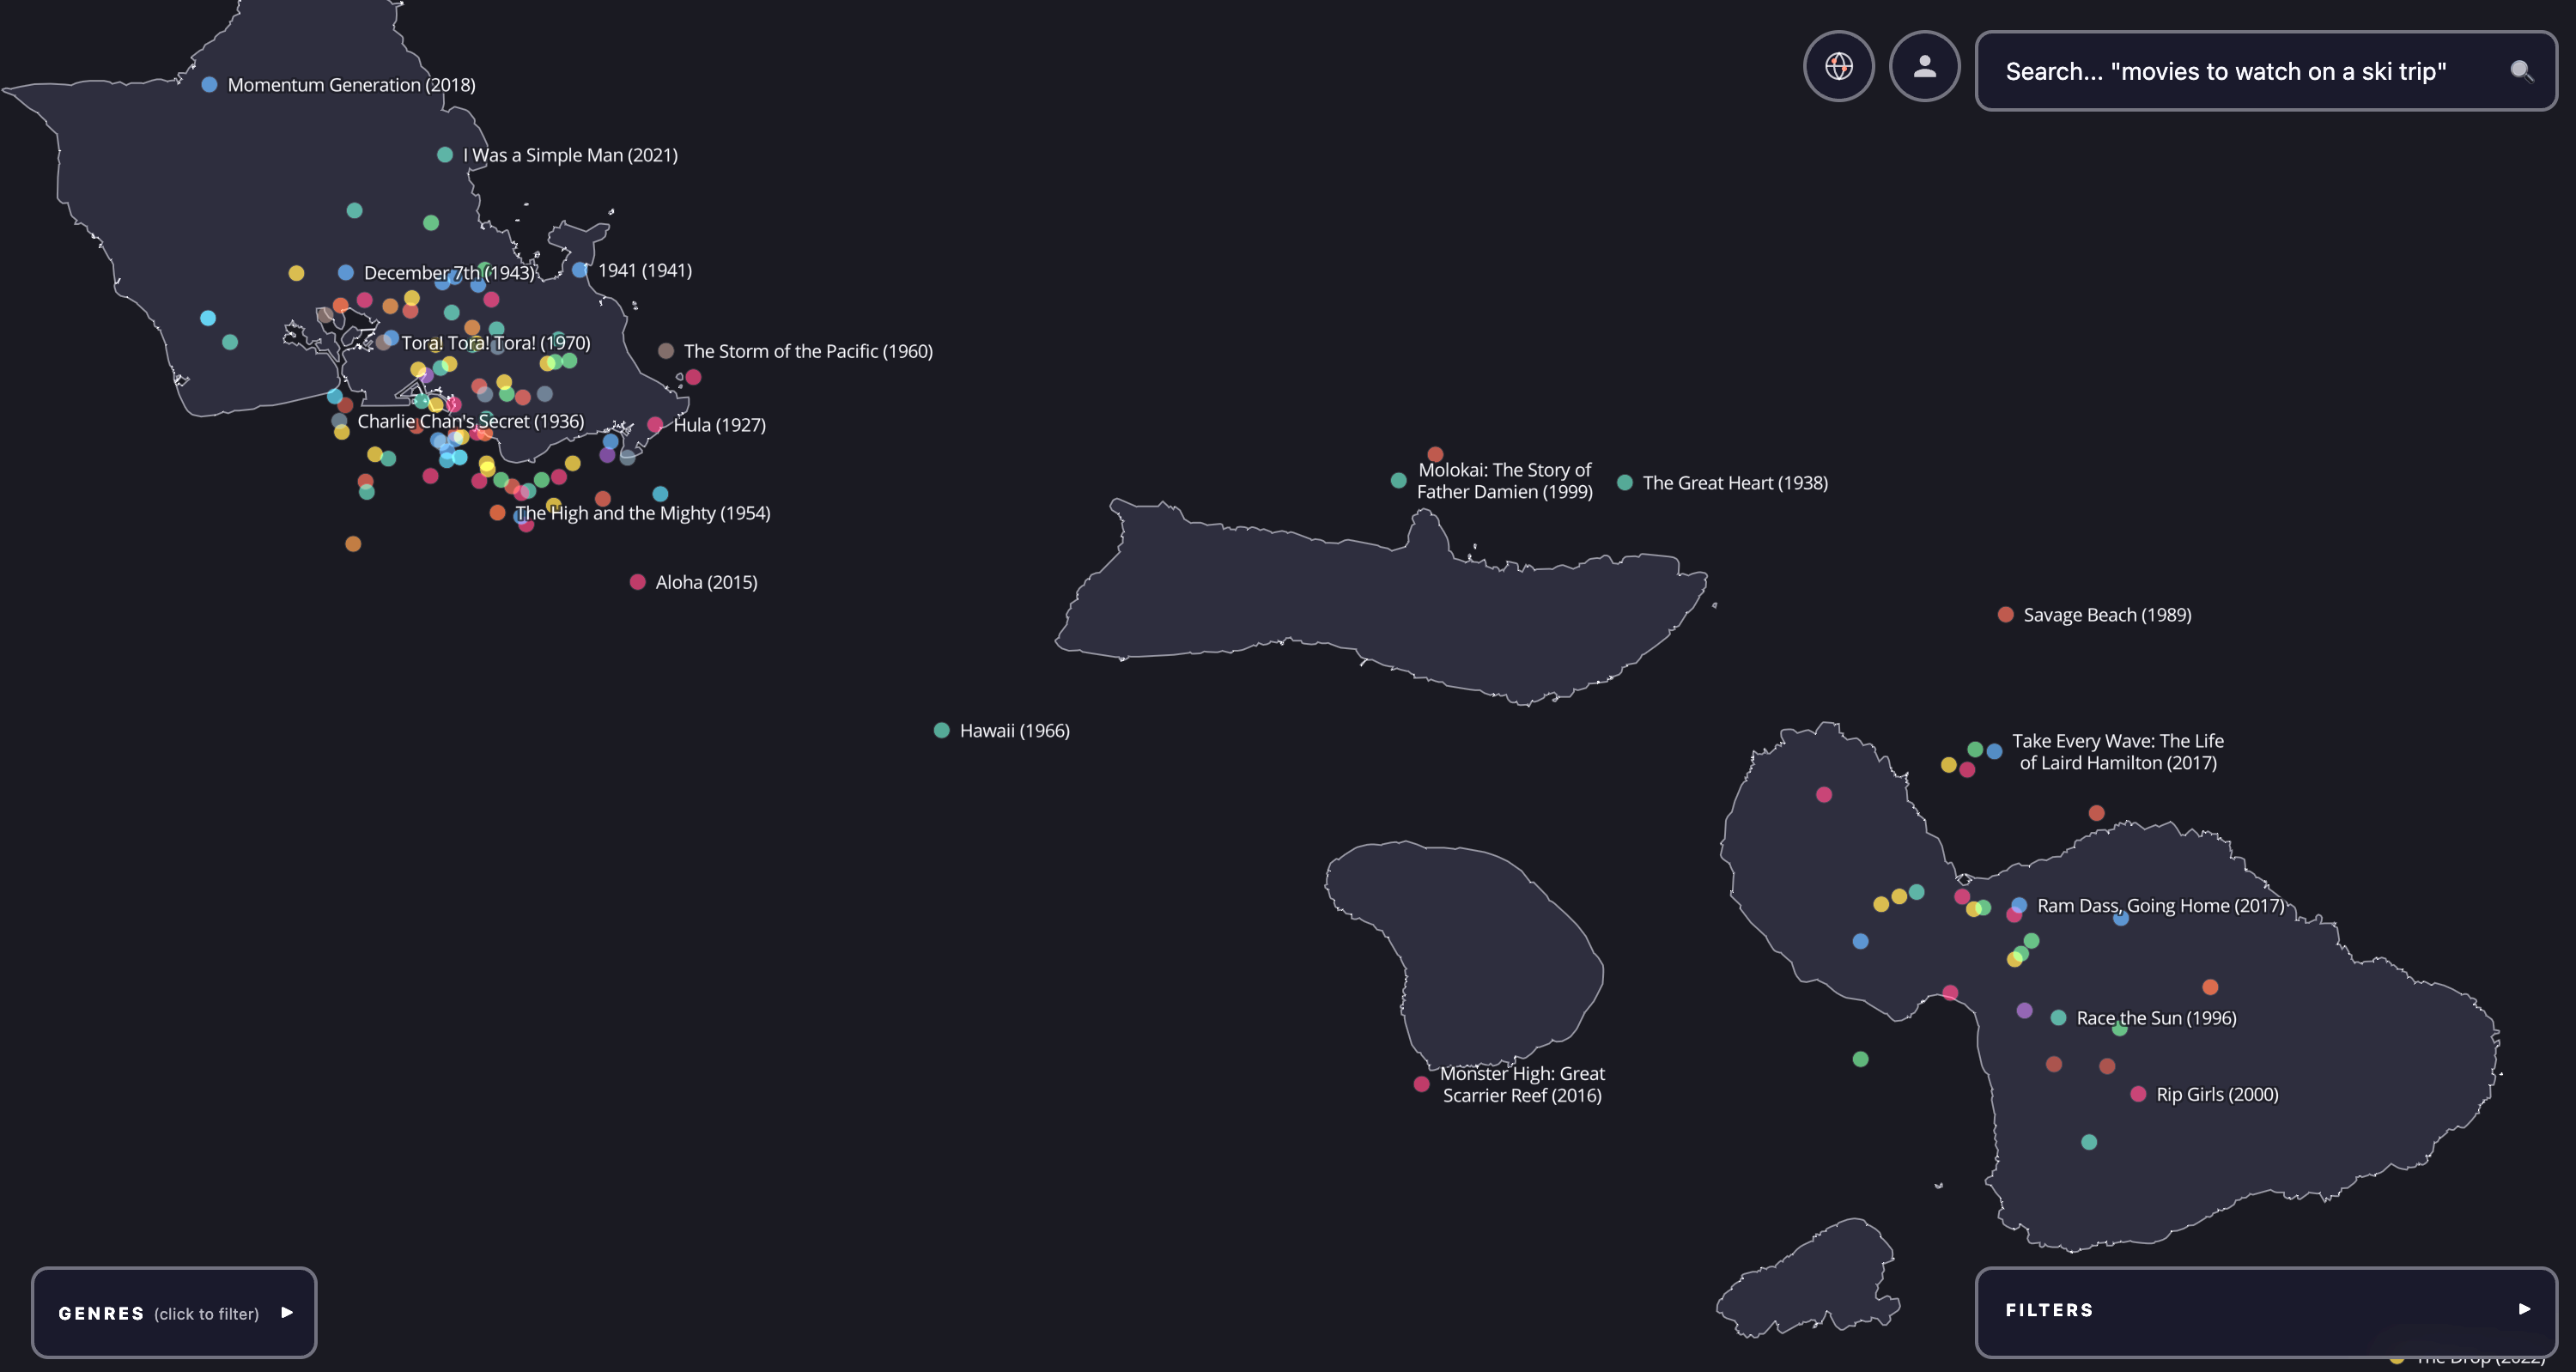2576x1372 pixels.
Task: Open I Was a Simple Man label
Action: [x=570, y=155]
